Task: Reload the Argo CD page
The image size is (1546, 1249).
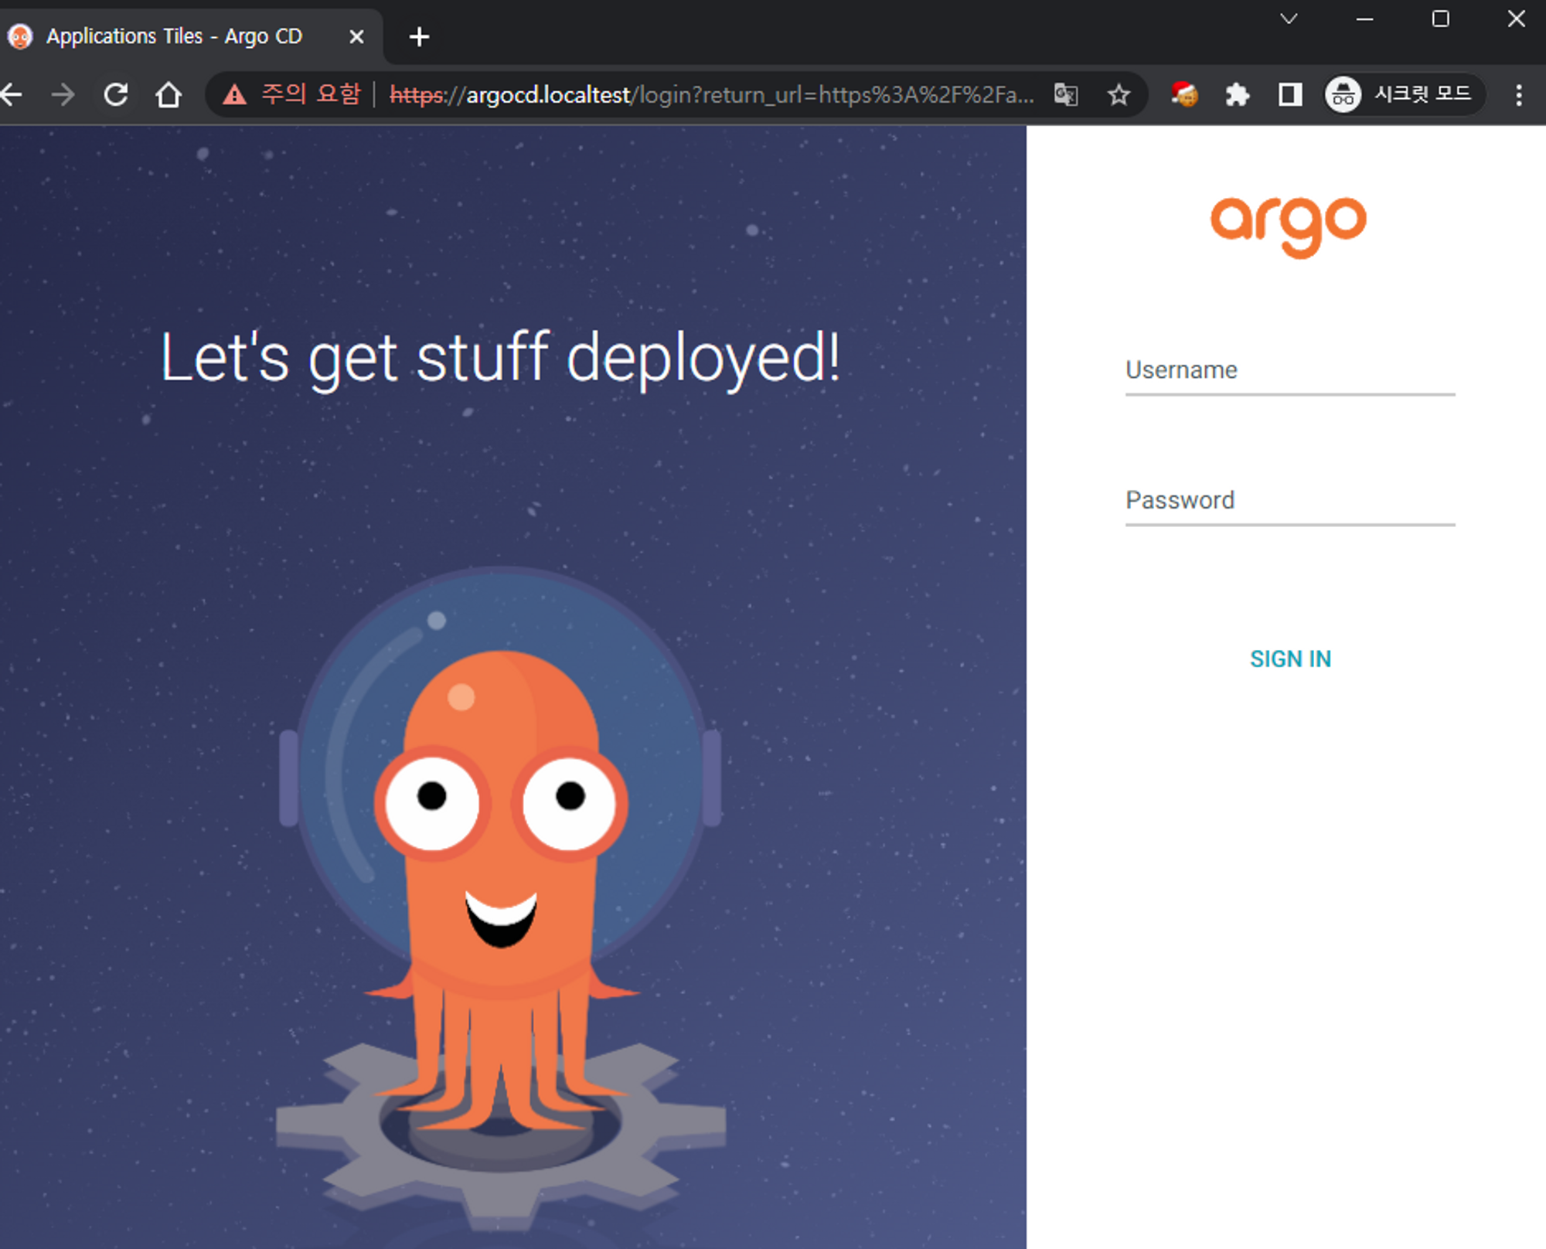Action: 116,95
